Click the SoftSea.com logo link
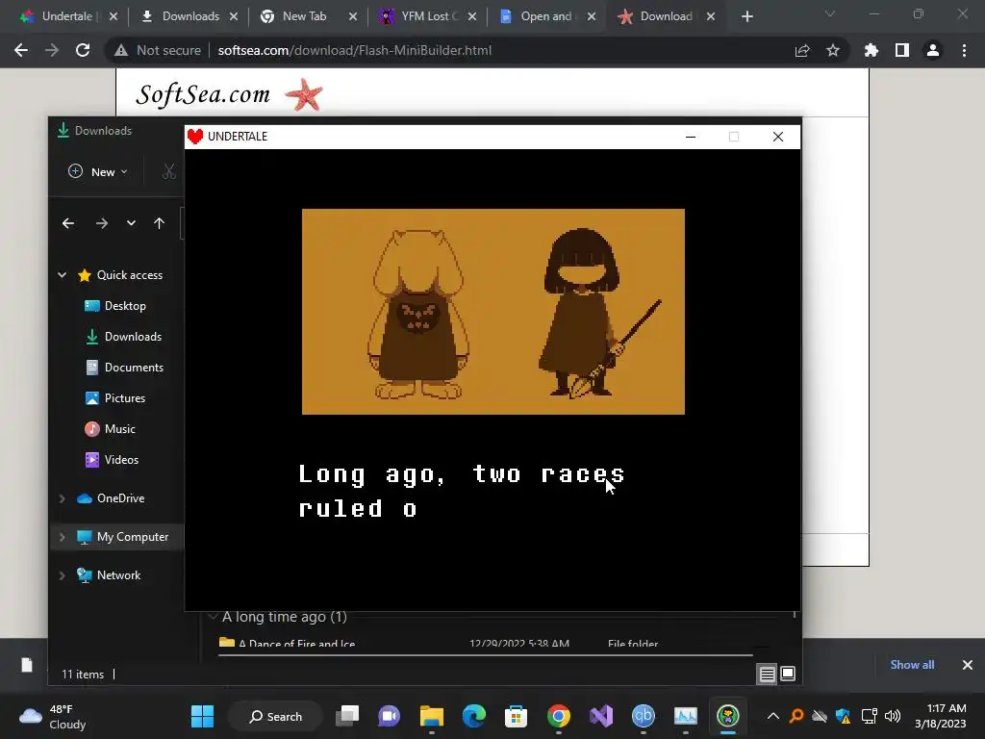 pyautogui.click(x=229, y=94)
